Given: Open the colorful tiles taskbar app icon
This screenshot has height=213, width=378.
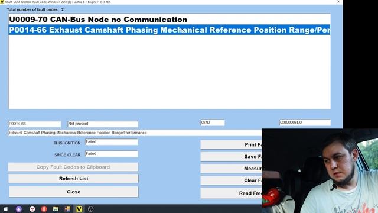Looking at the screenshot, I should click(67, 209).
